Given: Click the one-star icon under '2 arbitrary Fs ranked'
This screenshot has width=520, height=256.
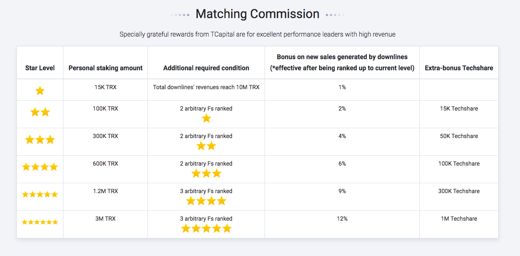Looking at the screenshot, I should tap(206, 118).
